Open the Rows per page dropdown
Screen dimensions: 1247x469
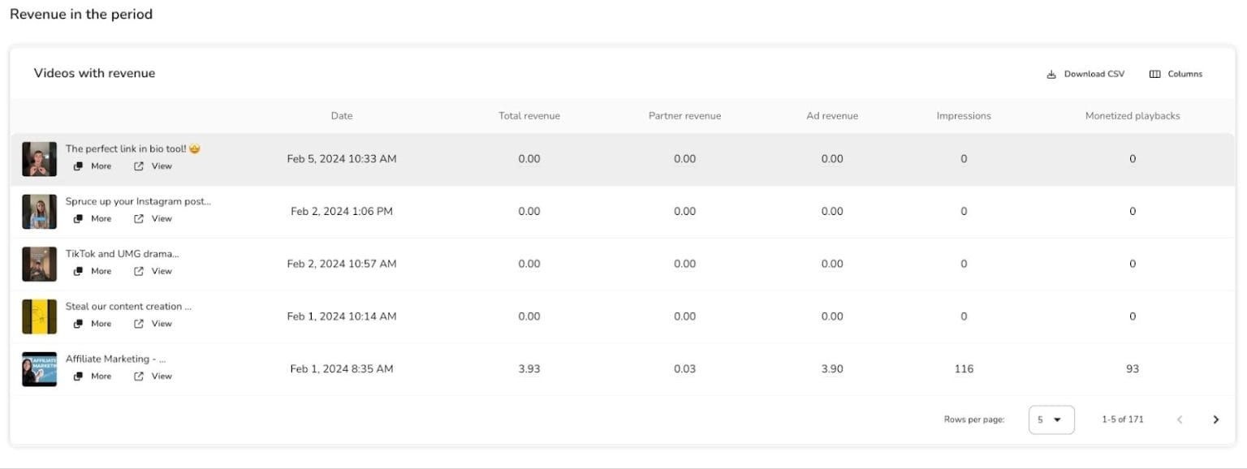pos(1051,420)
